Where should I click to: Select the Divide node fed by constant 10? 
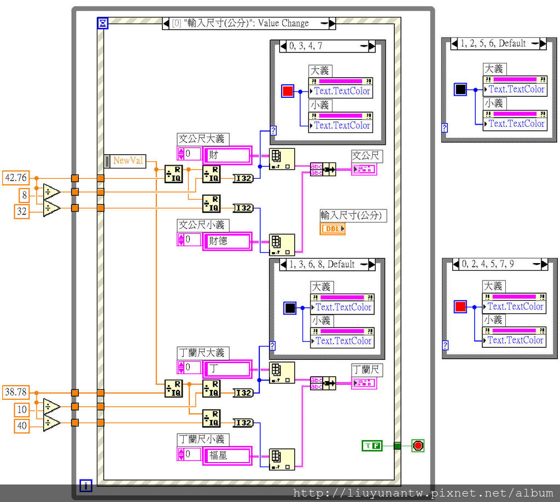[52, 407]
